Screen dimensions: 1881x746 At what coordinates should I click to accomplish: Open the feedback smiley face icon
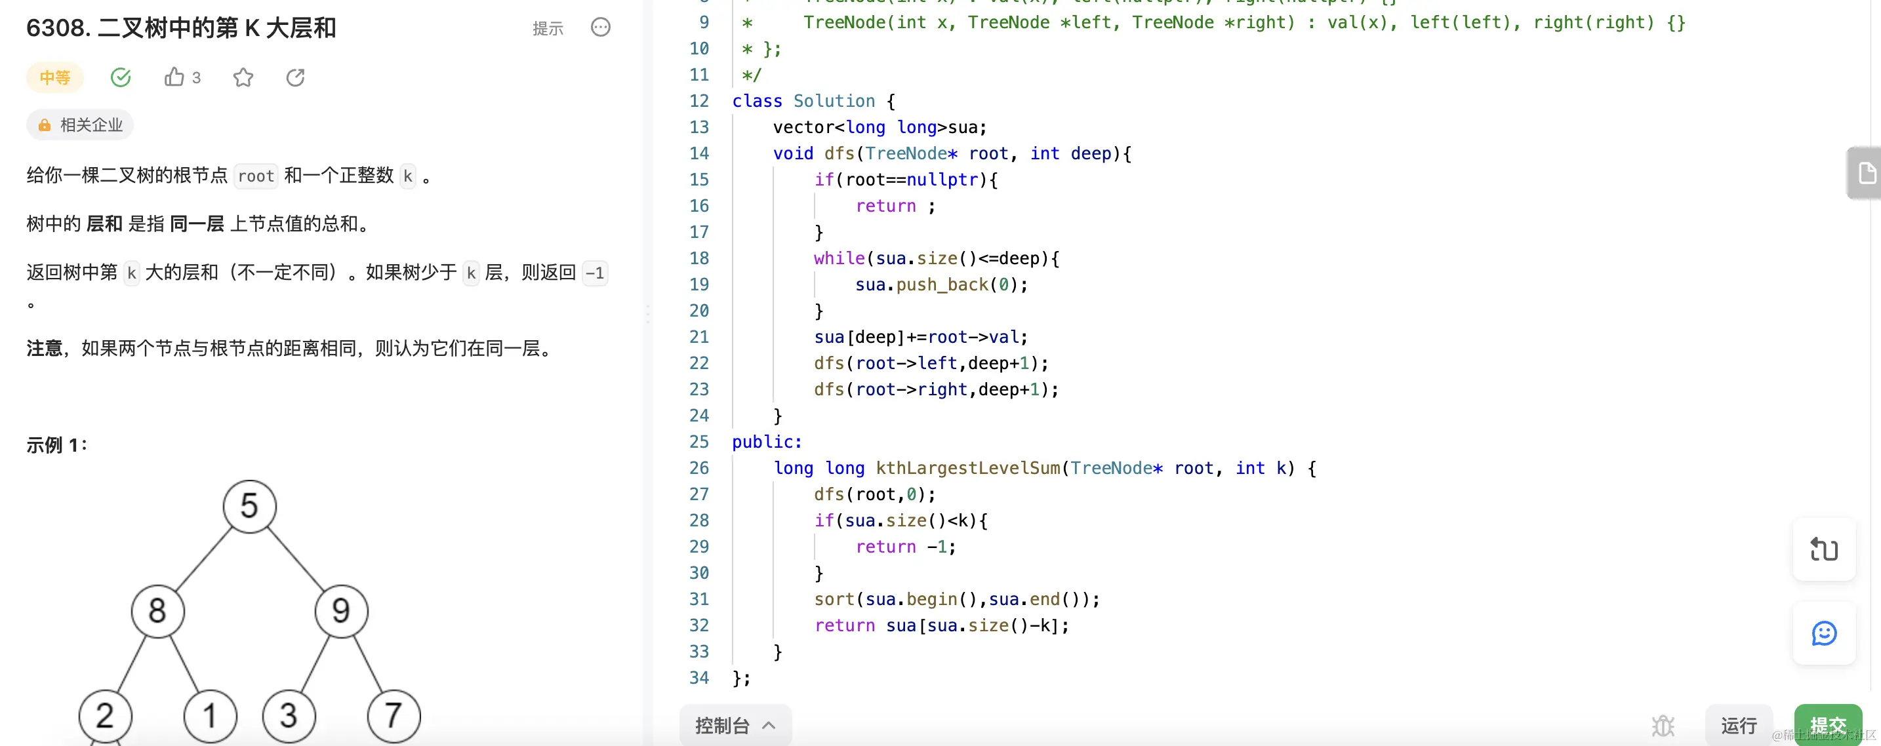click(1823, 633)
